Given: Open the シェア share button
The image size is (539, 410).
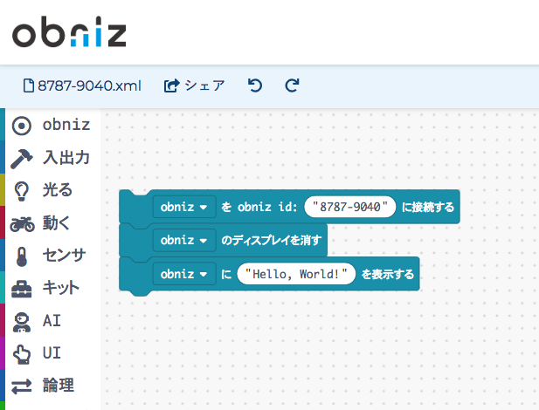Looking at the screenshot, I should click(x=195, y=85).
